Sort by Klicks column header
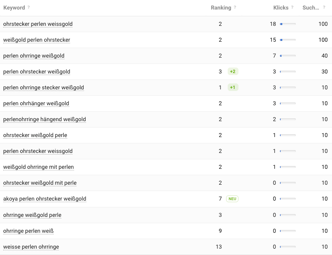The width and height of the screenshot is (332, 255). click(281, 8)
